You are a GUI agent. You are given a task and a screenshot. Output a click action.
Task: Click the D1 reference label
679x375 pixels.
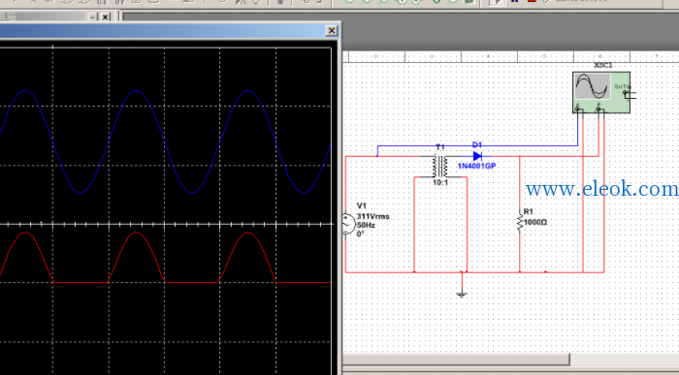(x=477, y=145)
